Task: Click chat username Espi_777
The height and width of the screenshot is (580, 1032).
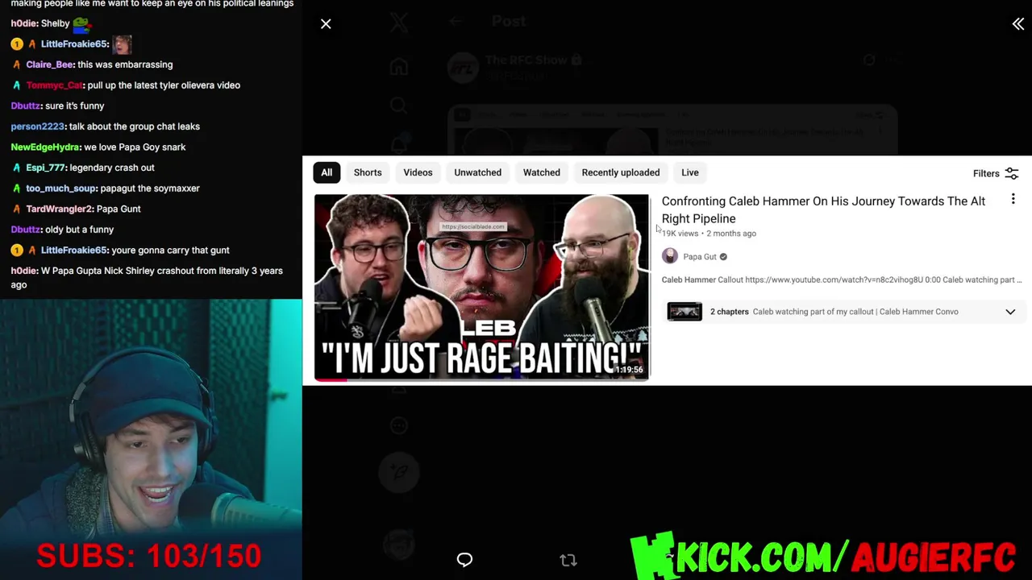Action: (45, 168)
